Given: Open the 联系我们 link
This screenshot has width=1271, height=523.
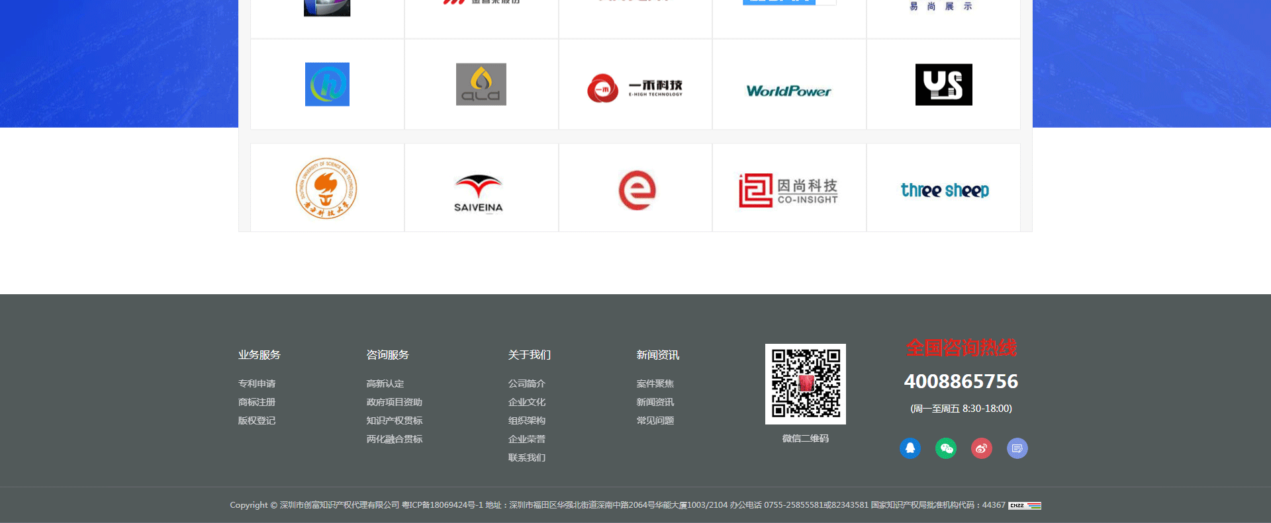Looking at the screenshot, I should [x=527, y=458].
